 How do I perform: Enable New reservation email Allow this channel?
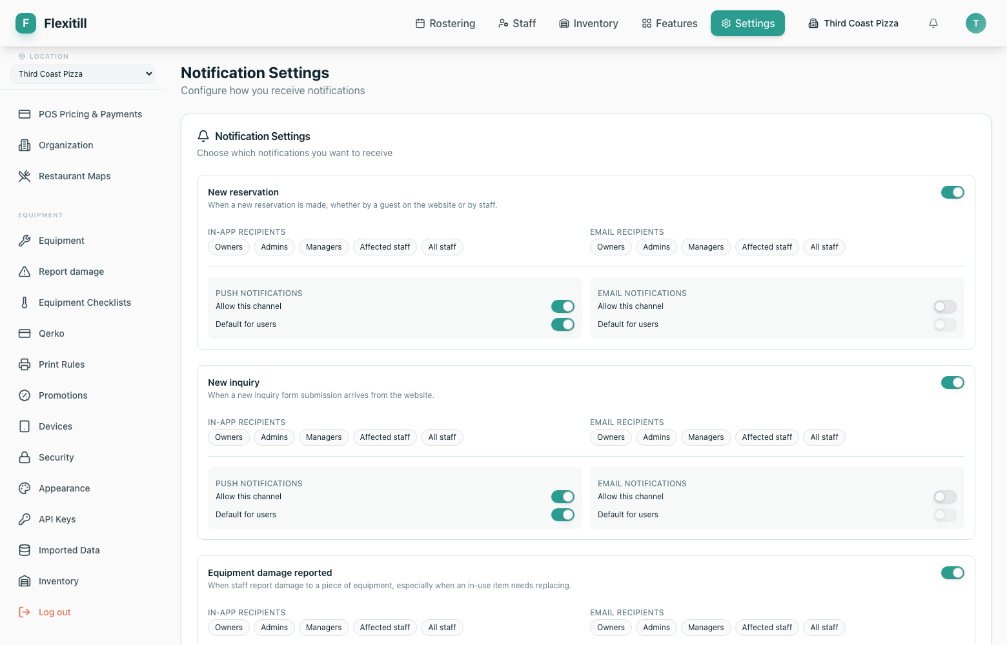tap(945, 306)
